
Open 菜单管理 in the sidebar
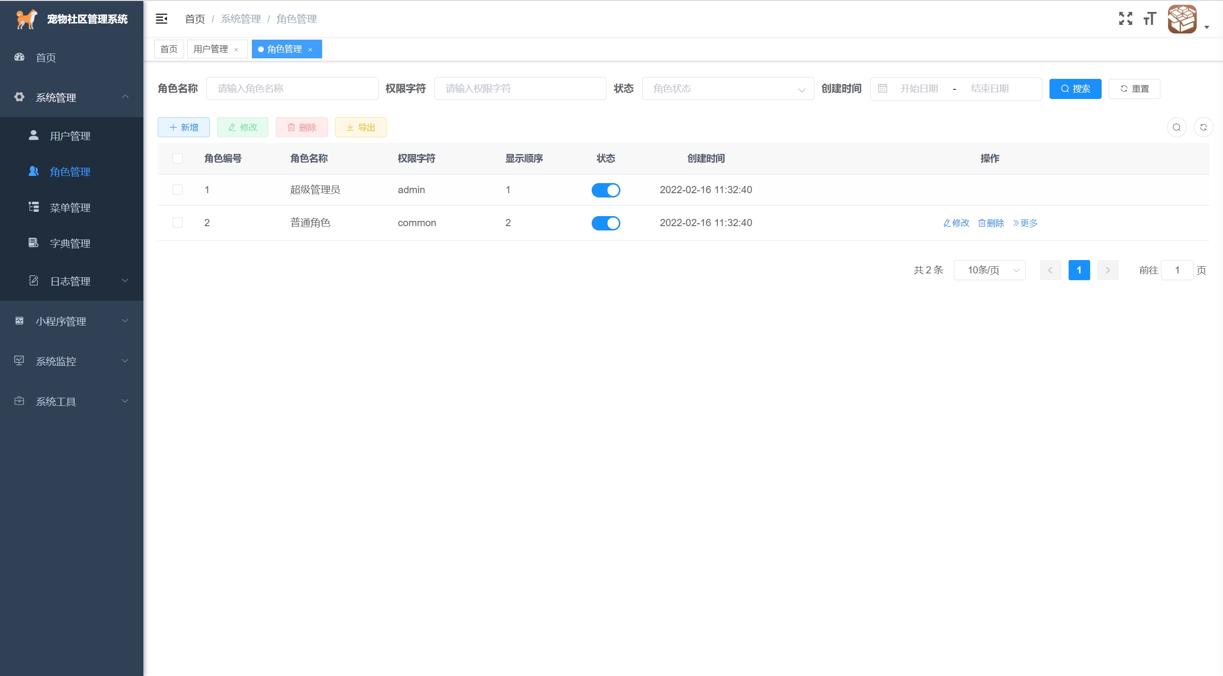[70, 207]
